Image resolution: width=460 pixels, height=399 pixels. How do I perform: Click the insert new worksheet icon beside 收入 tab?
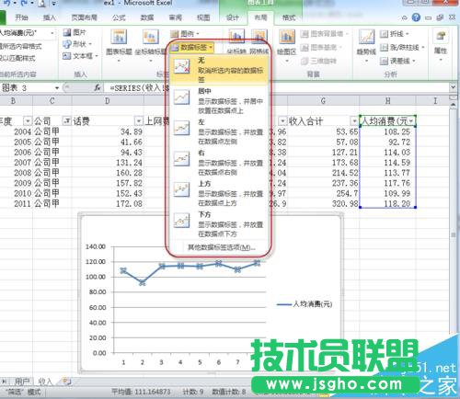65,381
